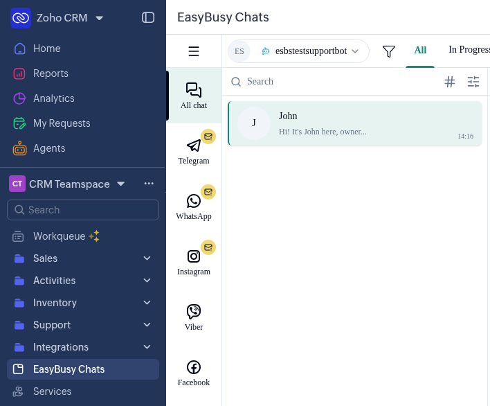Click the hashtag tags icon
The height and width of the screenshot is (406, 490).
[x=450, y=82]
